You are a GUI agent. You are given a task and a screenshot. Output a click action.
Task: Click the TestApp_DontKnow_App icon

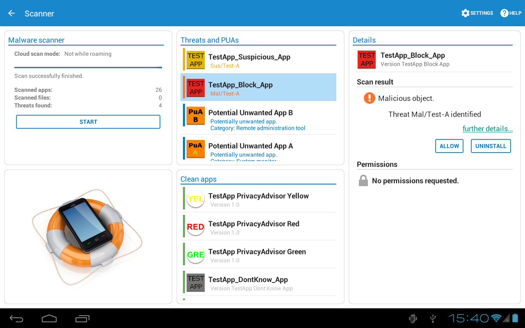click(196, 282)
